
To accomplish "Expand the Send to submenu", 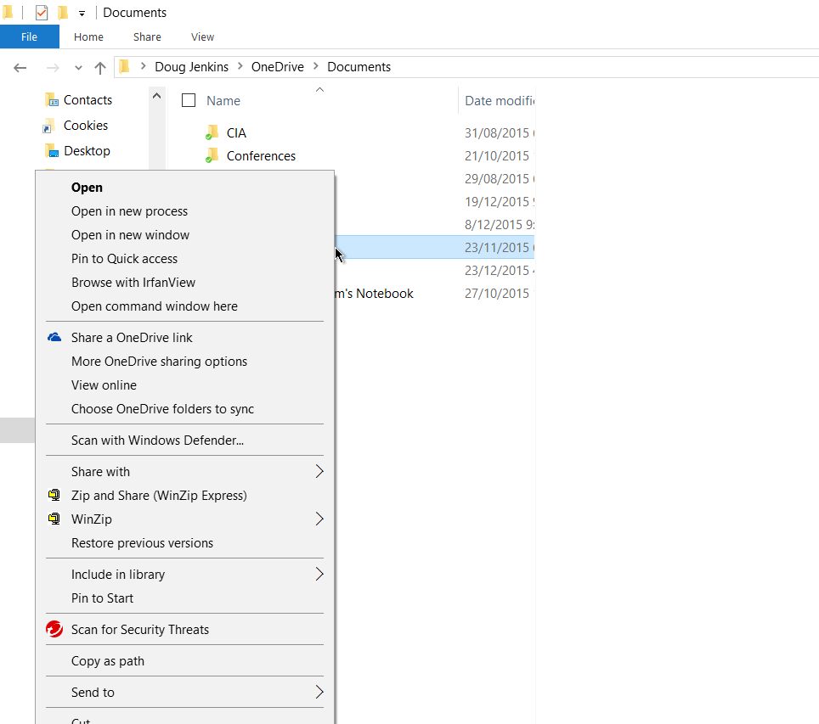I will tap(319, 692).
